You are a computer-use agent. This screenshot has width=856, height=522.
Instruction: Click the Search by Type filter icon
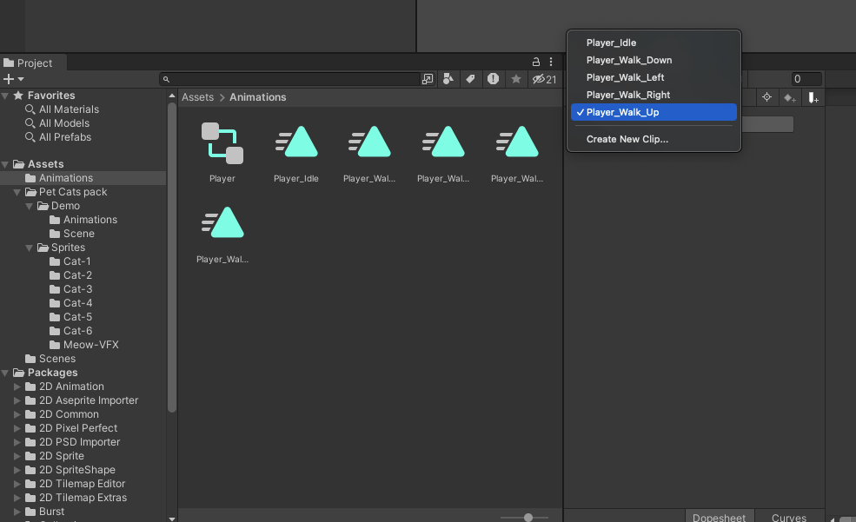(x=448, y=79)
